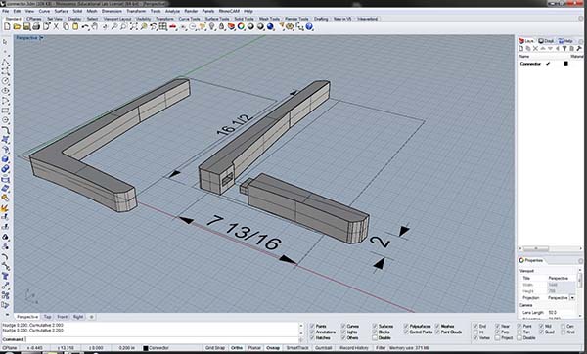This screenshot has width=587, height=354.
Task: Copy with the copy-to-clipboard icon
Action: pos(66,26)
